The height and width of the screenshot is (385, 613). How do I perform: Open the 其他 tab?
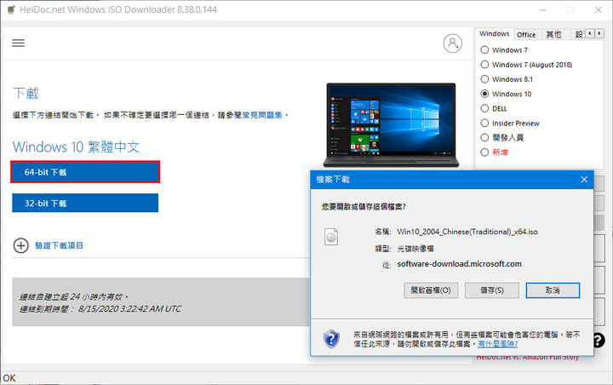click(x=554, y=35)
